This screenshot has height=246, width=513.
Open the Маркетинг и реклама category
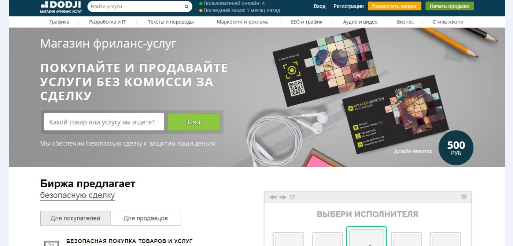click(243, 22)
